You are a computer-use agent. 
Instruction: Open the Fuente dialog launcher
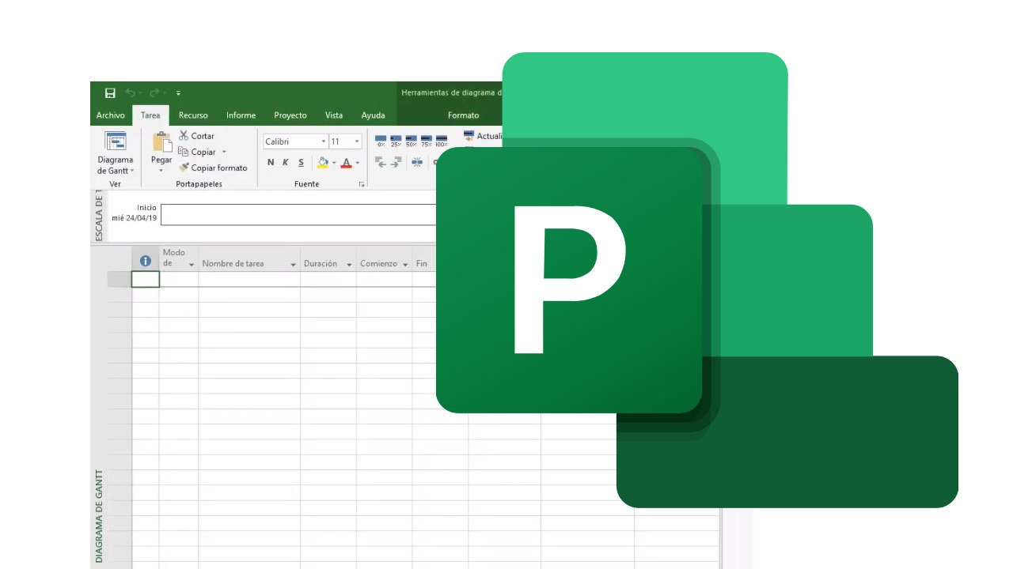(x=362, y=184)
